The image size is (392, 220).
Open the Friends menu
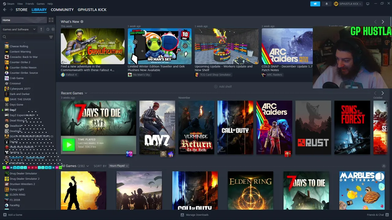tap(30, 4)
